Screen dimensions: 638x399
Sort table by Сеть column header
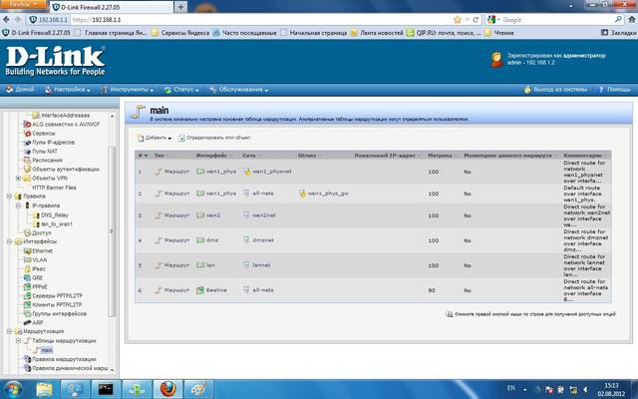[x=251, y=156]
